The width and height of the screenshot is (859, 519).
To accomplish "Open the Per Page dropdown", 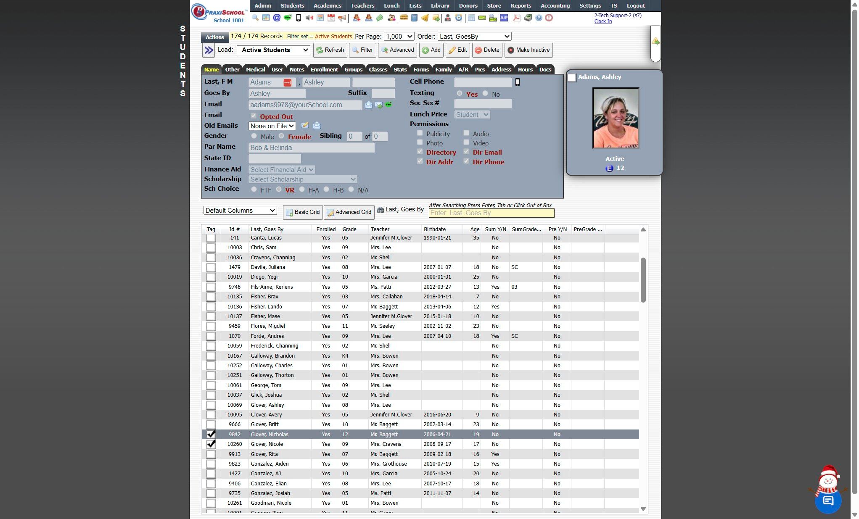I will click(x=399, y=37).
